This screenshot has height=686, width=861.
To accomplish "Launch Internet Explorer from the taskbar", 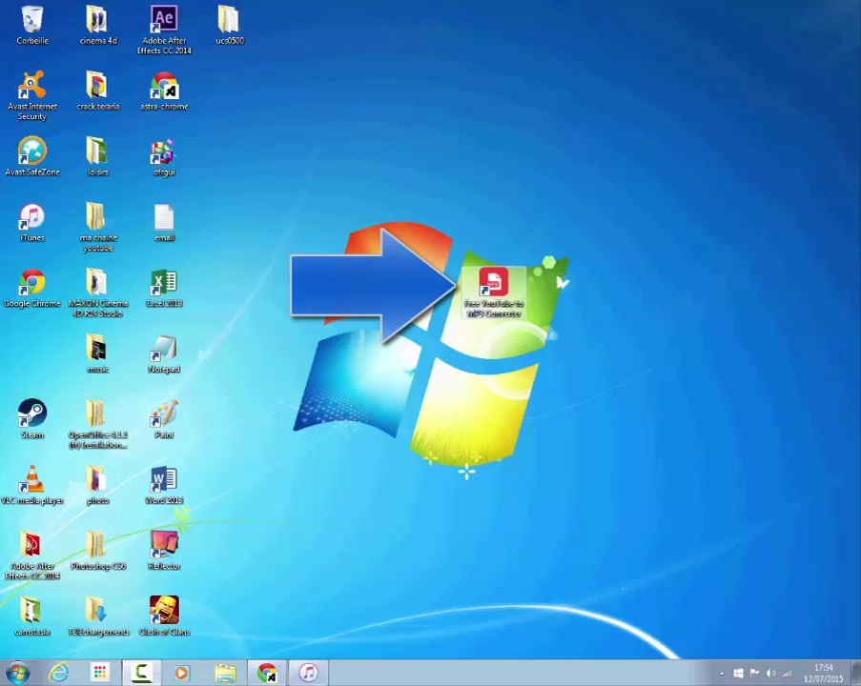I will click(x=58, y=673).
